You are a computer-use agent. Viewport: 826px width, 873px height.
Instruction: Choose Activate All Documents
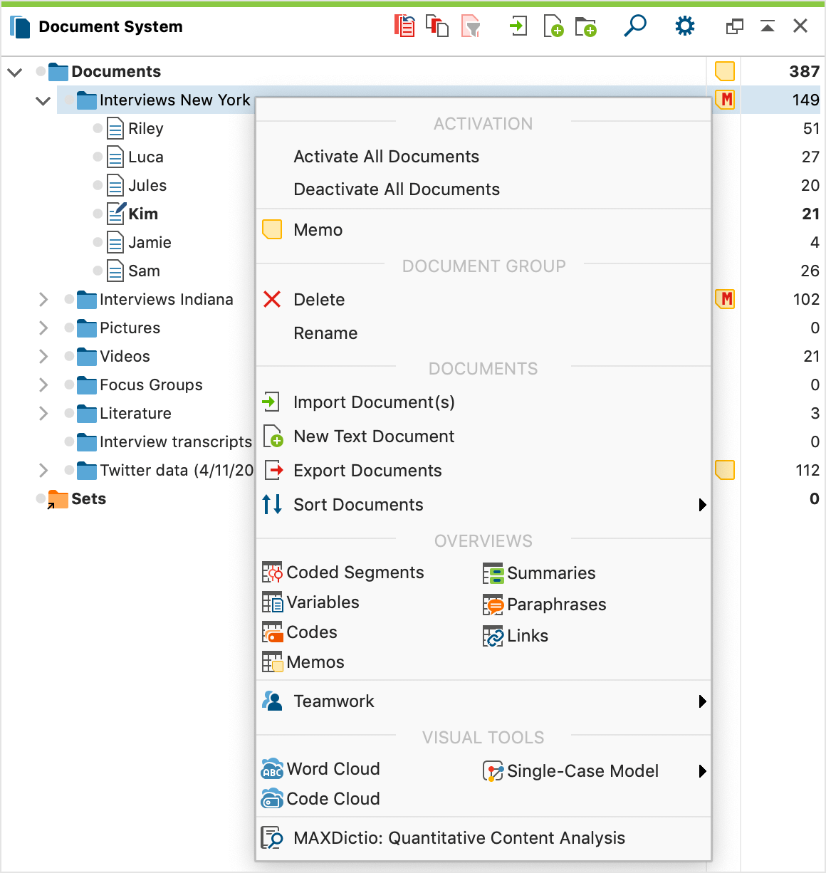[483, 157]
